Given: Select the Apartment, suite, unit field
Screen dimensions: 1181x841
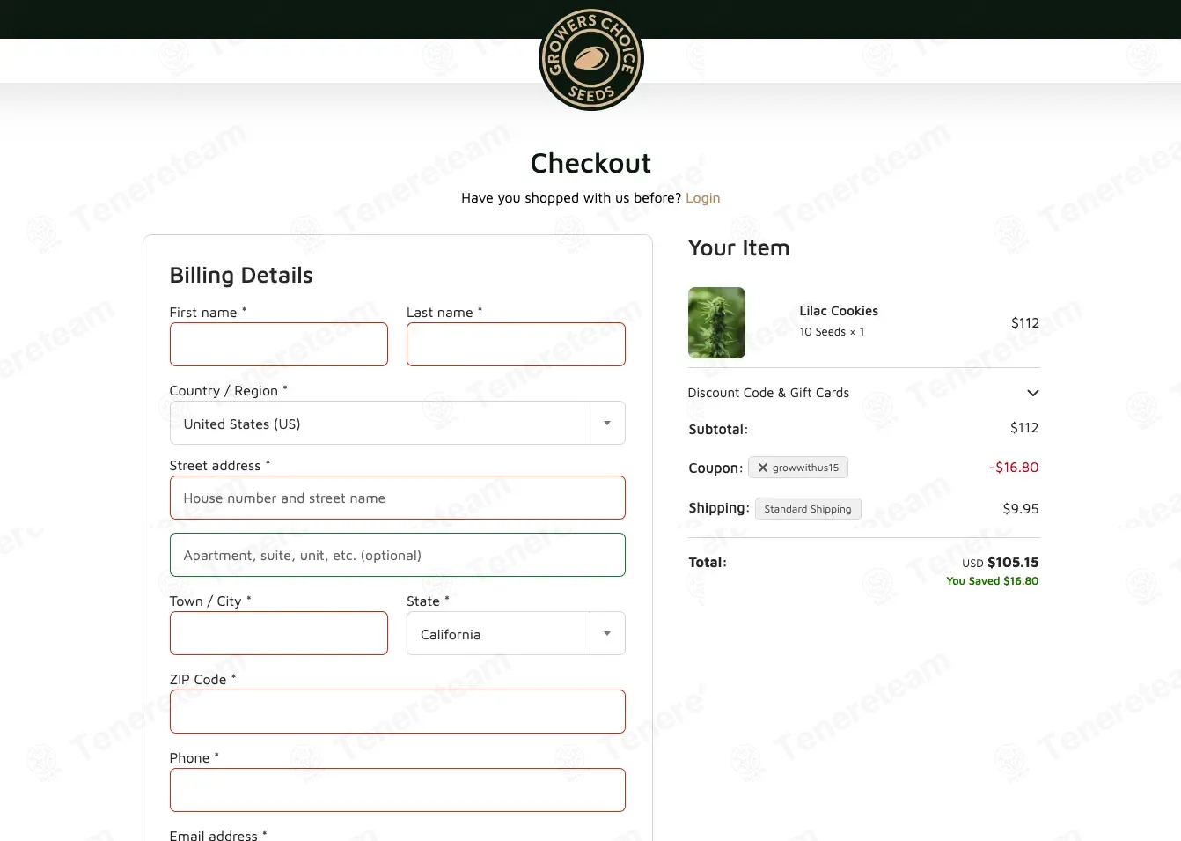Looking at the screenshot, I should [x=397, y=555].
